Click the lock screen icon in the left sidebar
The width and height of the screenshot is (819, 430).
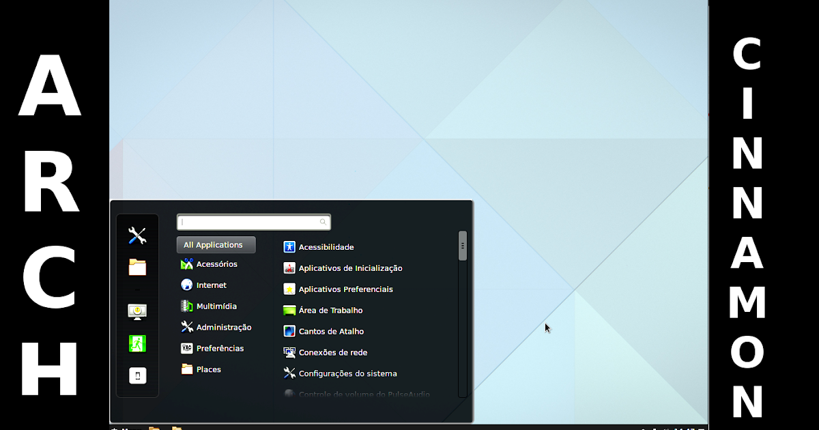[136, 311]
